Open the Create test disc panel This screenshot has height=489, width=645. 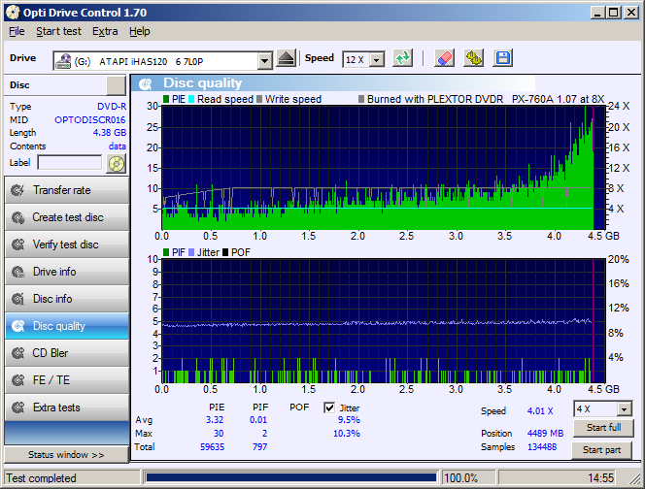pos(67,217)
